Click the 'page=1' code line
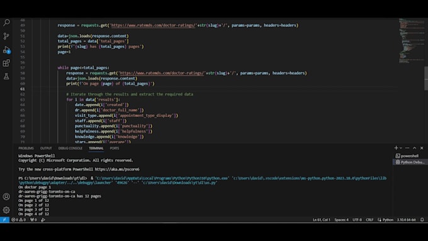 (x=64, y=52)
